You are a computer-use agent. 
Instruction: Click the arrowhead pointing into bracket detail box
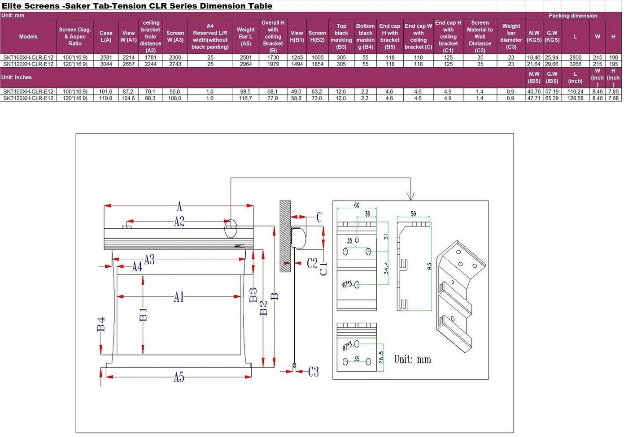coord(410,196)
